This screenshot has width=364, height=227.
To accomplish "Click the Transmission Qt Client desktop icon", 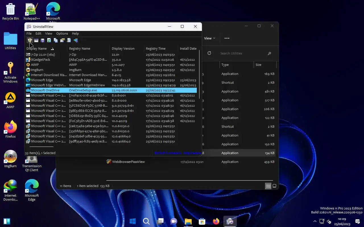I will 32,163.
